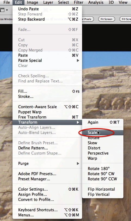The image size is (131, 221).
Task: Select Perspective transform
Action: point(103,153)
